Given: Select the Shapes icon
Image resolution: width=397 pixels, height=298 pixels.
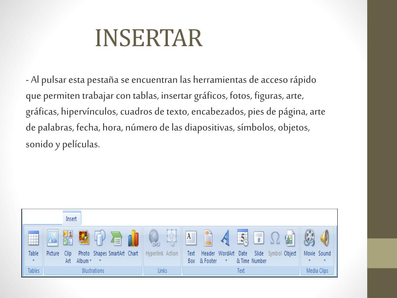Looking at the screenshot, I should click(100, 238).
